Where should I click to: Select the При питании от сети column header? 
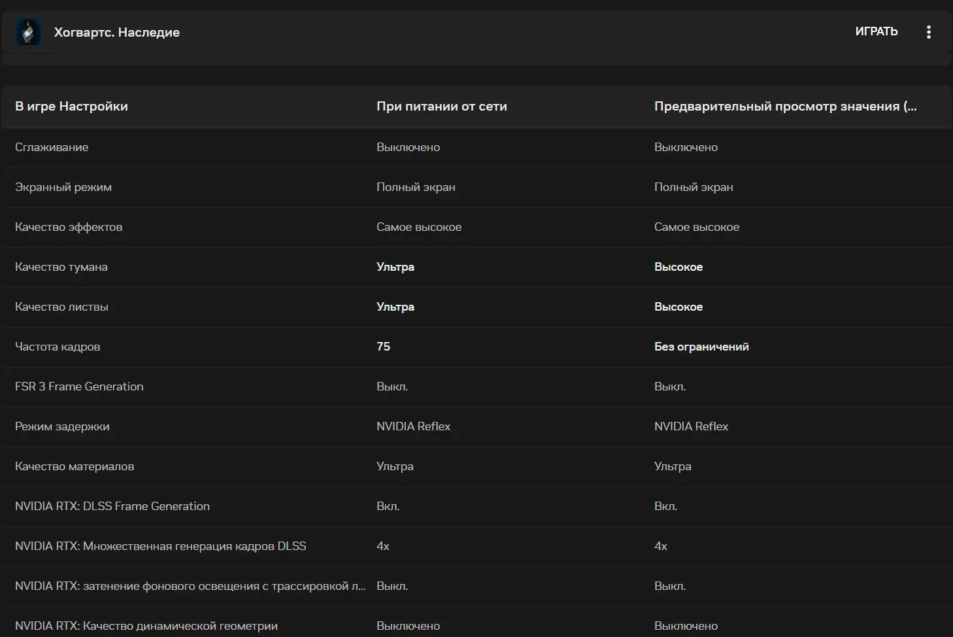[441, 107]
